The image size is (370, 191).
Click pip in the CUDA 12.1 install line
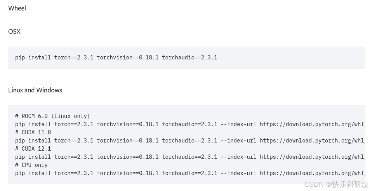[20, 157]
